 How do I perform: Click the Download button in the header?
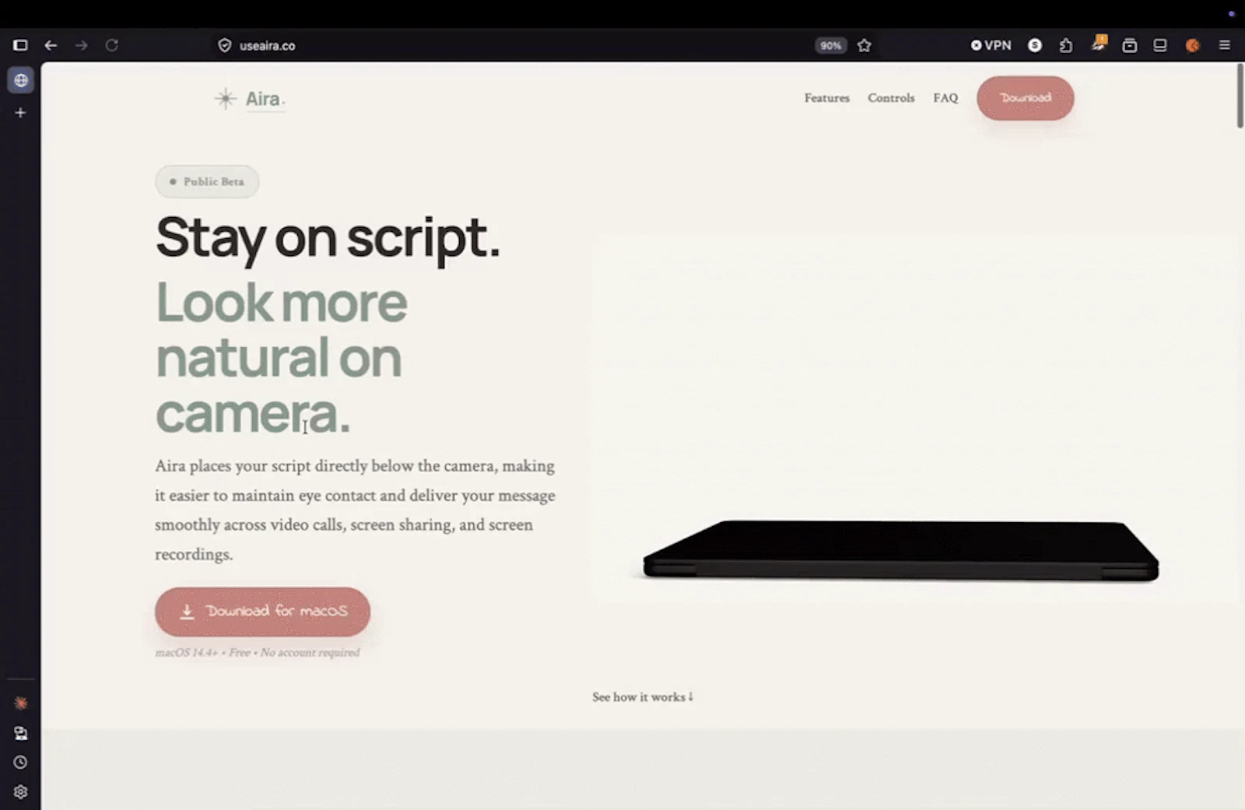coord(1026,98)
